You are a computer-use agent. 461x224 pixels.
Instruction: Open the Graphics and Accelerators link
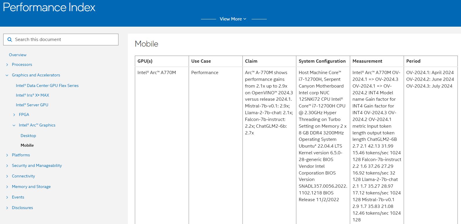[x=36, y=75]
